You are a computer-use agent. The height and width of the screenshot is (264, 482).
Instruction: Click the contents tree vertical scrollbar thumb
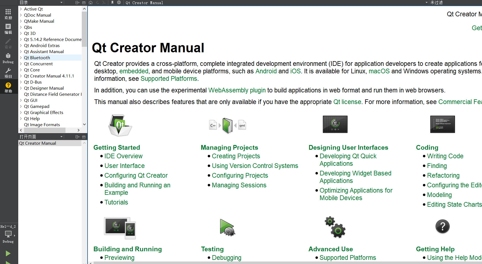pyautogui.click(x=85, y=29)
